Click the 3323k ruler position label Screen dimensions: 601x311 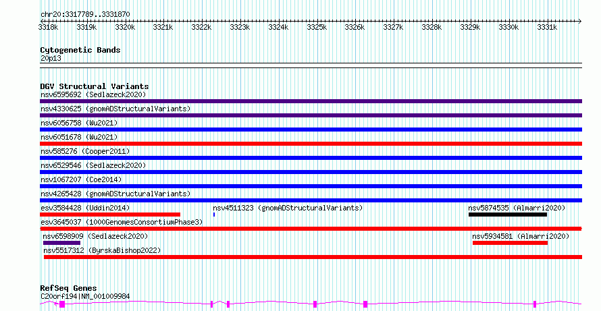[240, 27]
